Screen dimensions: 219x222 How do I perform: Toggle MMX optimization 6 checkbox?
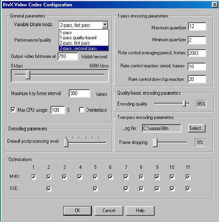110,177
